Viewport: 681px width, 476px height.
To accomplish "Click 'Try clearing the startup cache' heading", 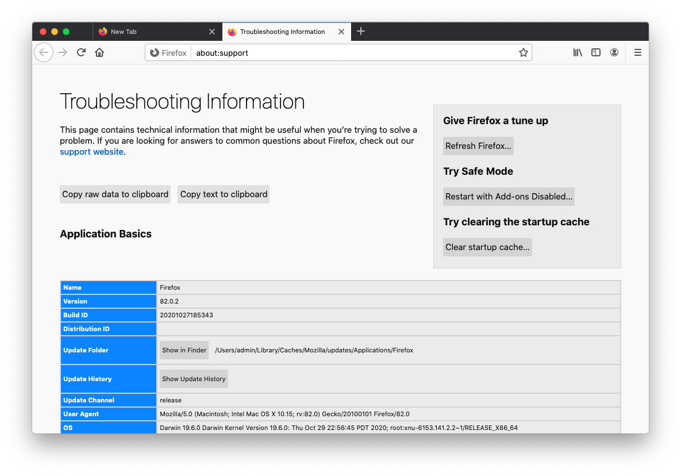I will pyautogui.click(x=517, y=222).
